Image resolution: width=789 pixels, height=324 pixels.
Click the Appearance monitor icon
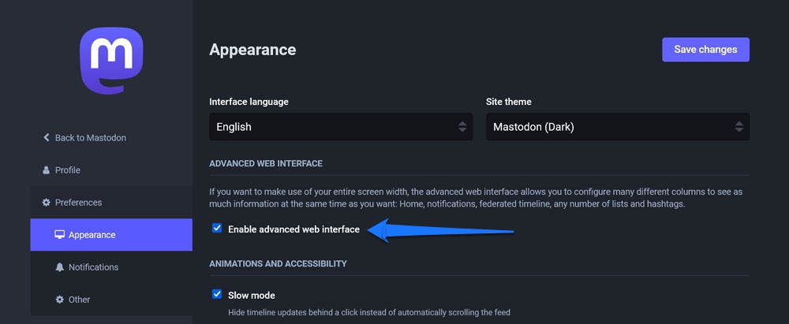(x=59, y=235)
